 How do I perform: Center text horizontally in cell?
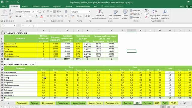click(51, 16)
